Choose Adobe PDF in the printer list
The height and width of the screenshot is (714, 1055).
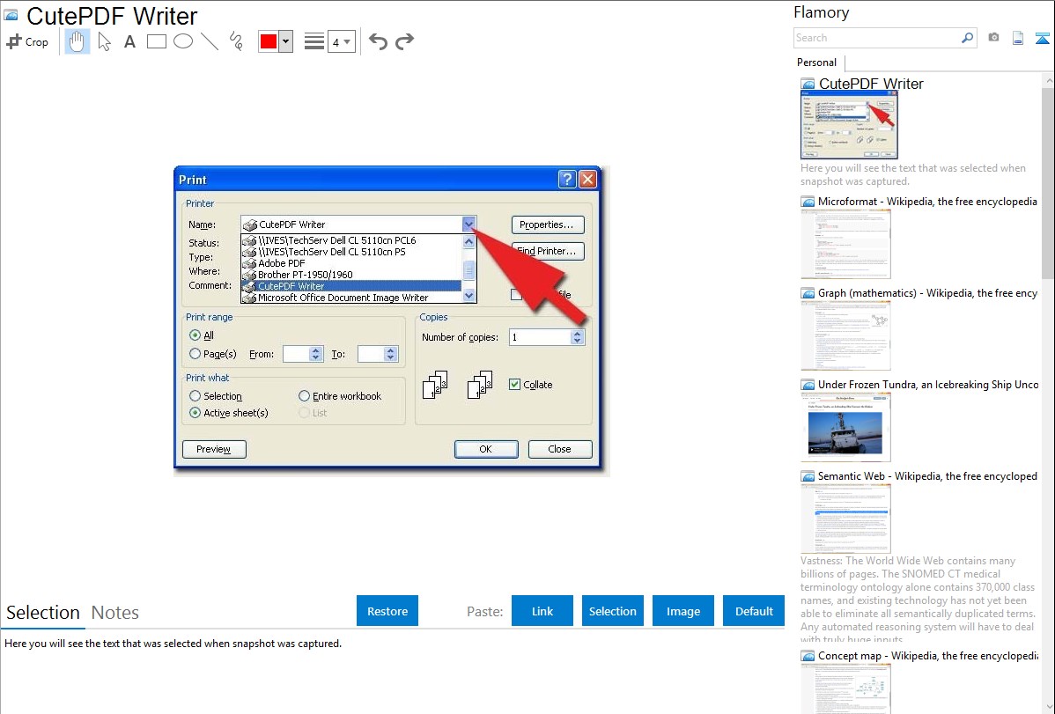[352, 263]
